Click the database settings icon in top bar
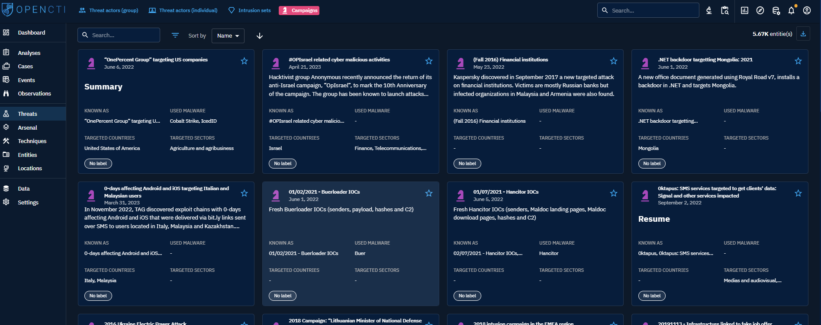 point(776,10)
